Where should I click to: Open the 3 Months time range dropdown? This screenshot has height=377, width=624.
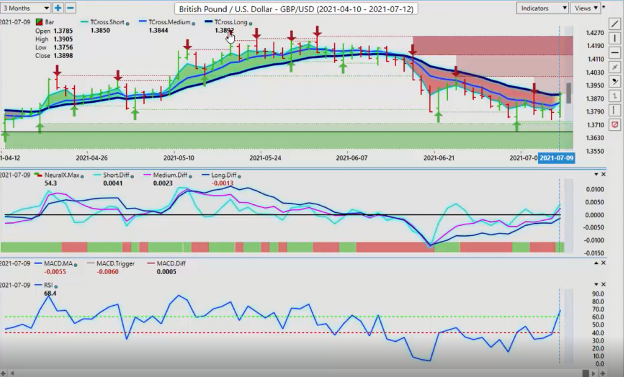point(26,8)
